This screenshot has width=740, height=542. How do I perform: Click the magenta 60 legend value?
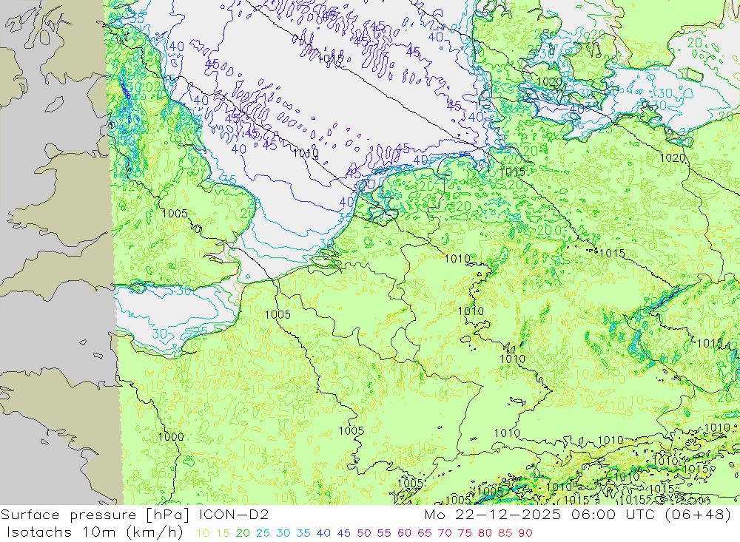pos(404,533)
